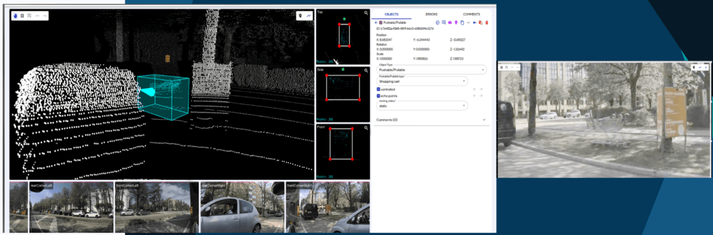
Task: Open the moving_status dropdown showing static
Action: pos(422,106)
